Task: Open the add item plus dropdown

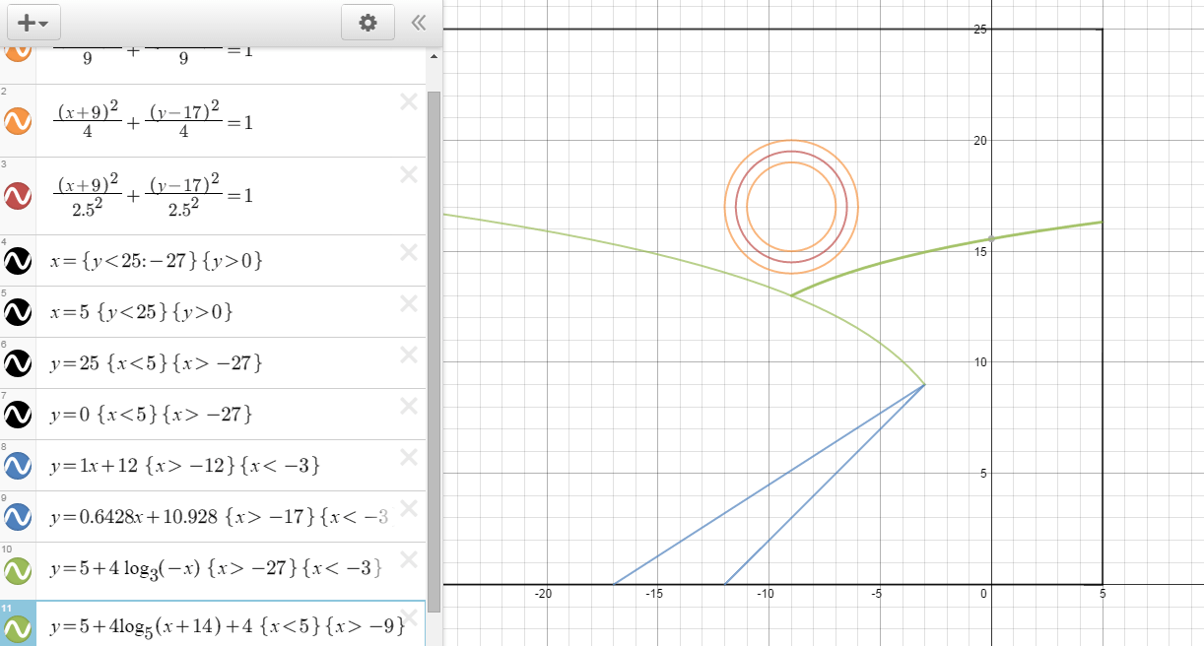Action: (33, 23)
